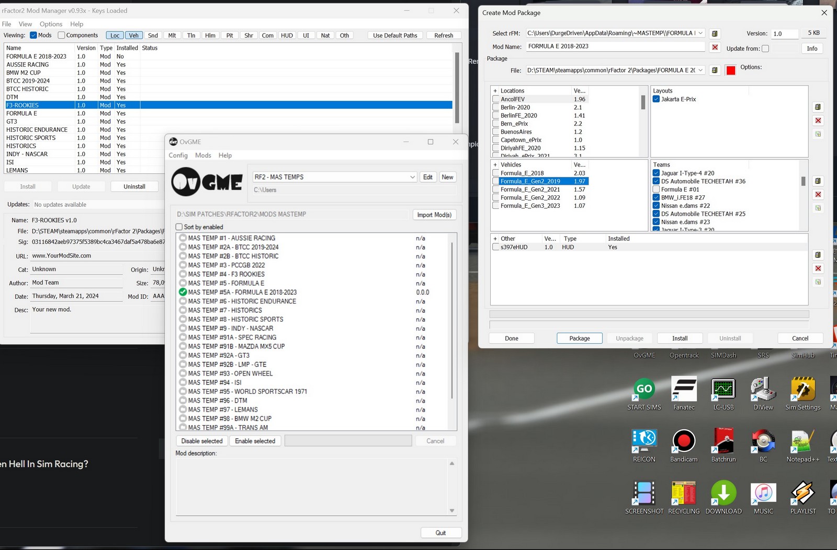Open the Batchrun desktop shortcut
The width and height of the screenshot is (837, 550).
pyautogui.click(x=723, y=446)
